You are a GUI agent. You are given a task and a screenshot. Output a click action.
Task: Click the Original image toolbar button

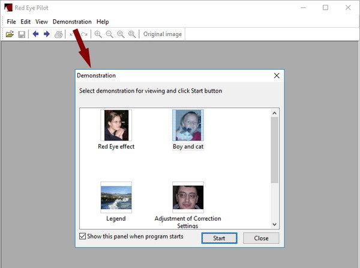[x=163, y=34]
